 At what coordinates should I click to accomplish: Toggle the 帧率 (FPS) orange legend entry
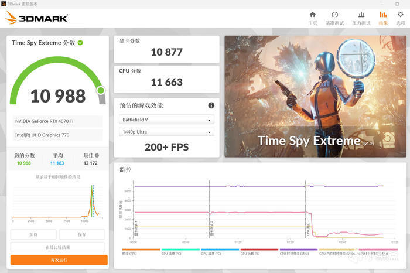pyautogui.click(x=141, y=252)
